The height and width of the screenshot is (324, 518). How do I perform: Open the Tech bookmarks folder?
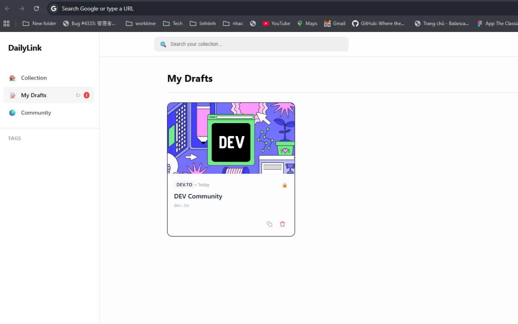coord(172,23)
